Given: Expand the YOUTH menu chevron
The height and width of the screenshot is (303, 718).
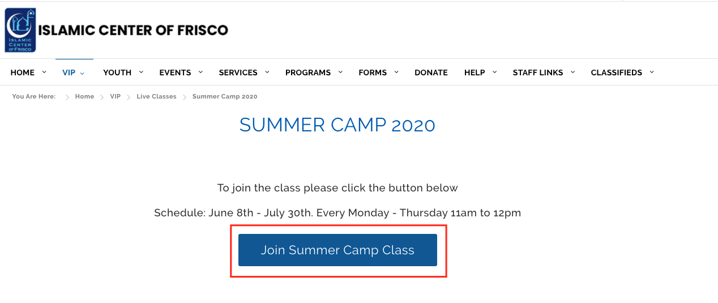Looking at the screenshot, I should pos(141,72).
